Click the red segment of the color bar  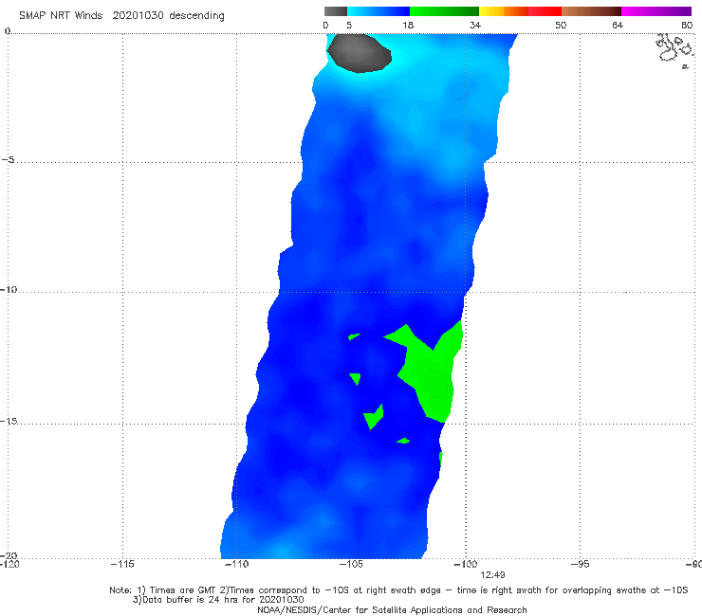(545, 11)
